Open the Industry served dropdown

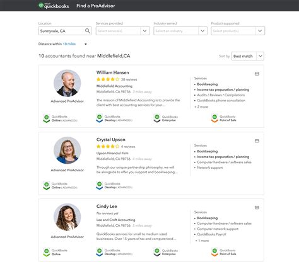pos(180,31)
